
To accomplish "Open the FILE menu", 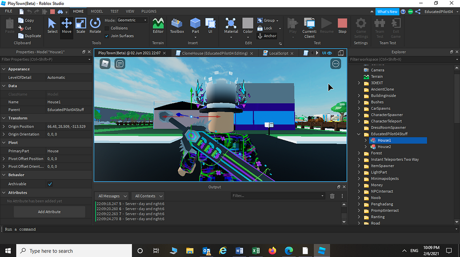I will [9, 11].
